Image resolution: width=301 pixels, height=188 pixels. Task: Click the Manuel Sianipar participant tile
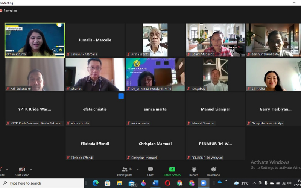coord(215,109)
